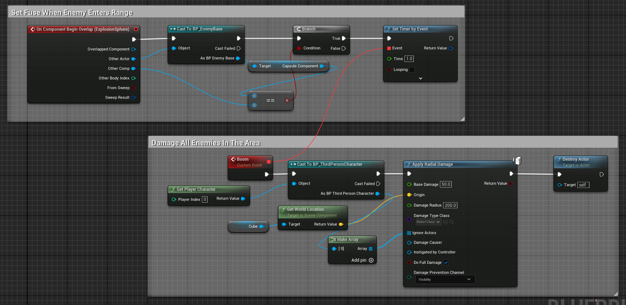The height and width of the screenshot is (305, 626).
Task: Click the red delegate pin on Boom custom event
Action: 269,162
